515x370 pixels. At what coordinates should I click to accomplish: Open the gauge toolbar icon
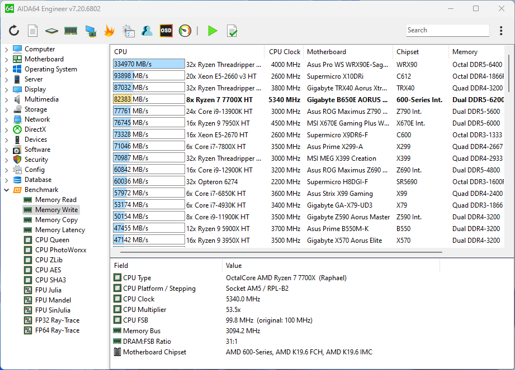coord(185,31)
